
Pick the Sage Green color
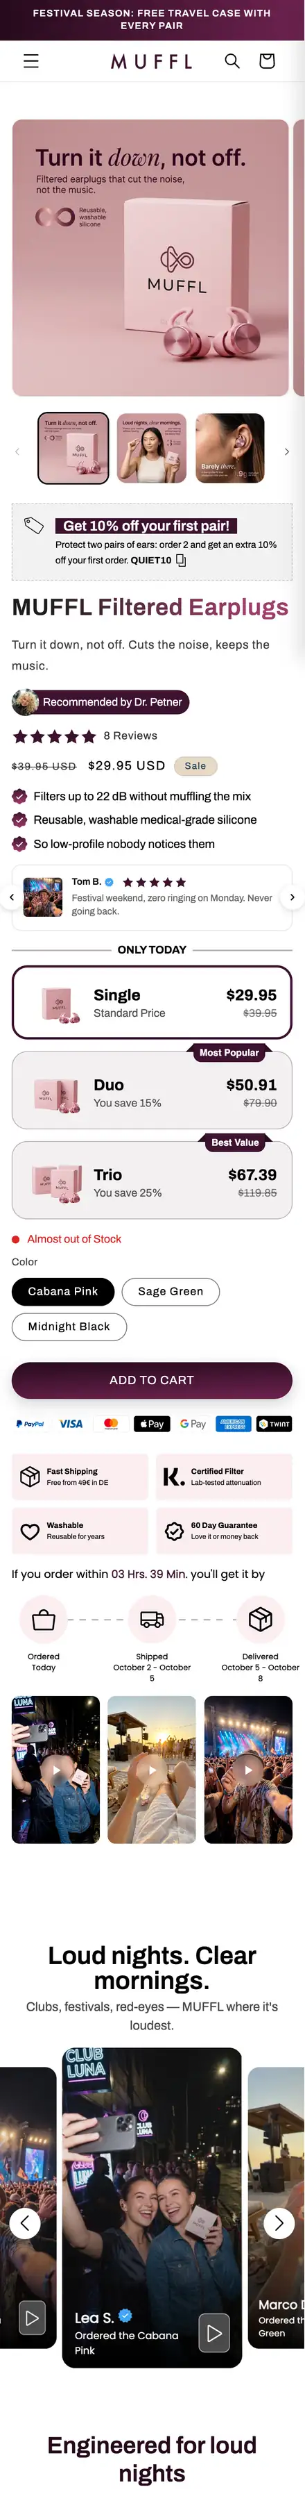(x=171, y=1291)
